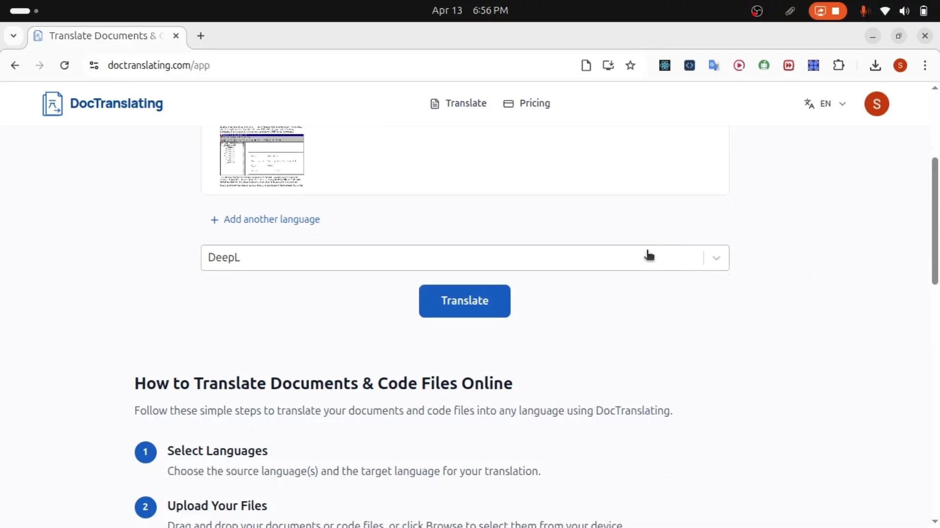Click the Upload Your Files step heading
940x528 pixels.
coord(217,506)
